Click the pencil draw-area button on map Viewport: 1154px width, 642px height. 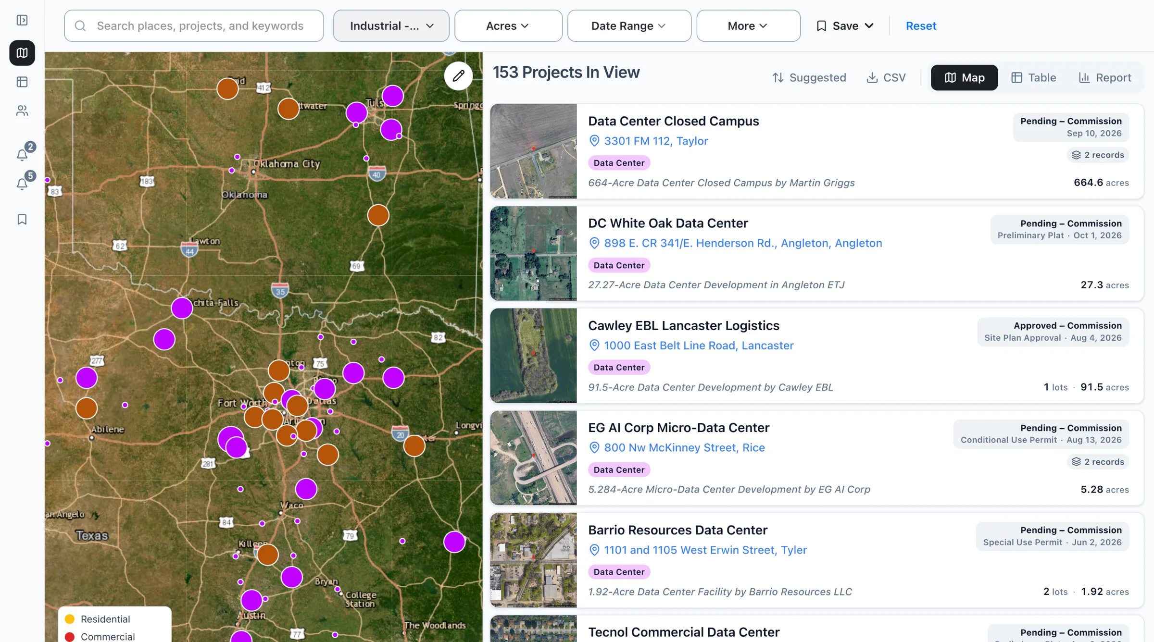(458, 76)
